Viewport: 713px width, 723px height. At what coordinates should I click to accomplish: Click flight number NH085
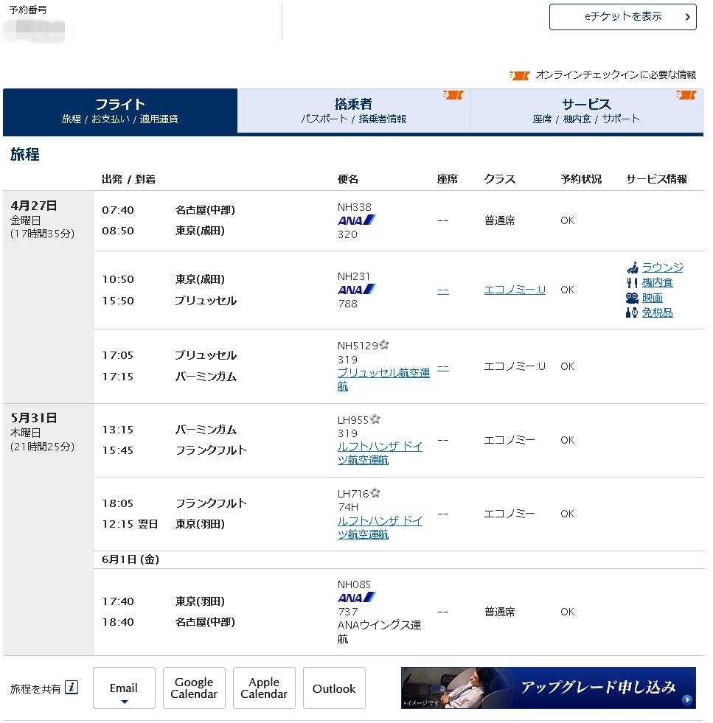(x=354, y=584)
